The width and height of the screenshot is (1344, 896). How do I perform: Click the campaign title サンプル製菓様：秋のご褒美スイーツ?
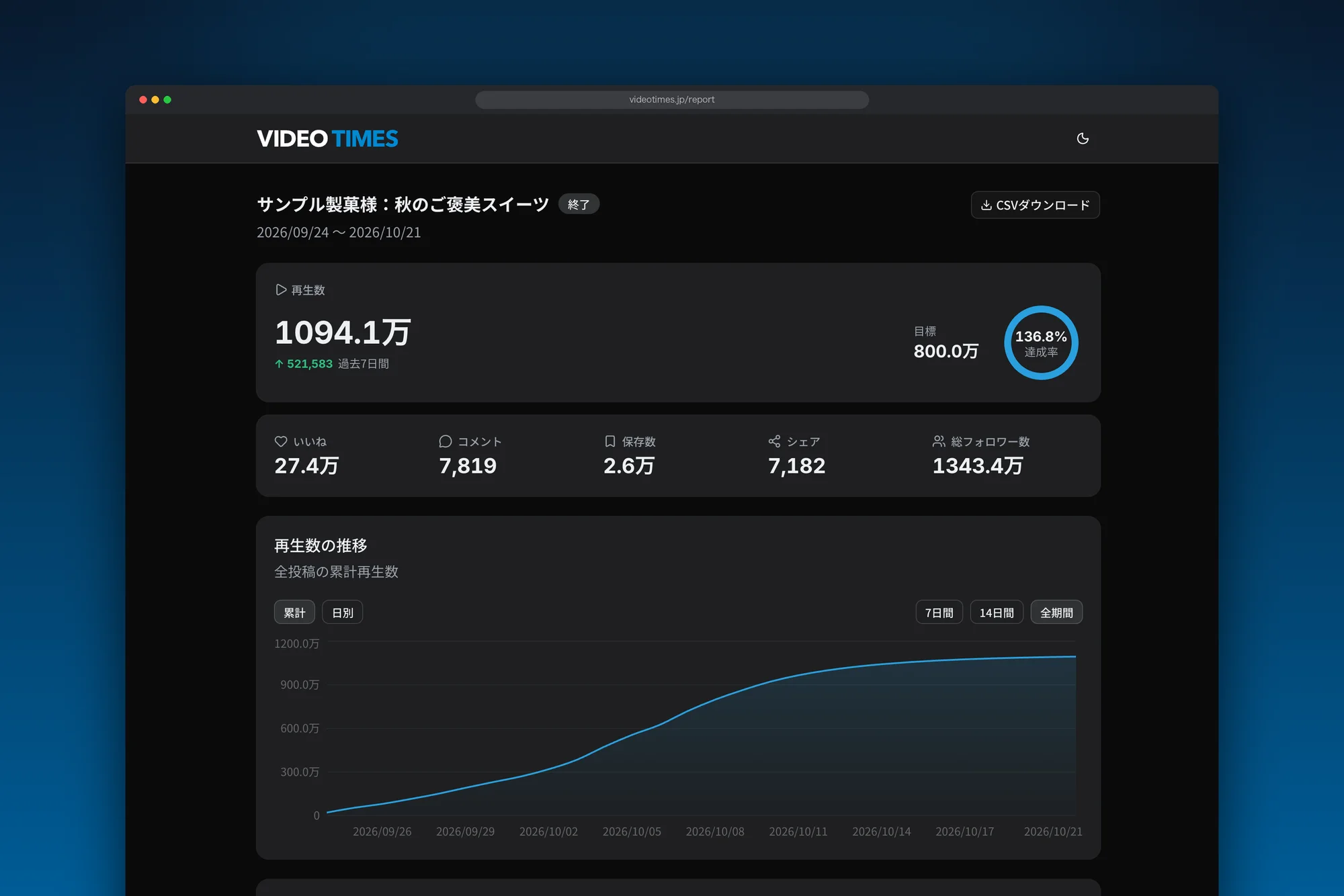[403, 204]
